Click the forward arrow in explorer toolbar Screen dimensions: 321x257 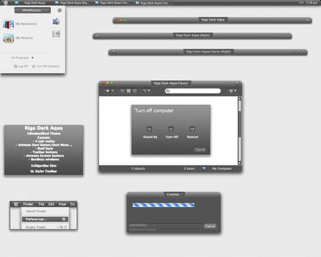(113, 91)
